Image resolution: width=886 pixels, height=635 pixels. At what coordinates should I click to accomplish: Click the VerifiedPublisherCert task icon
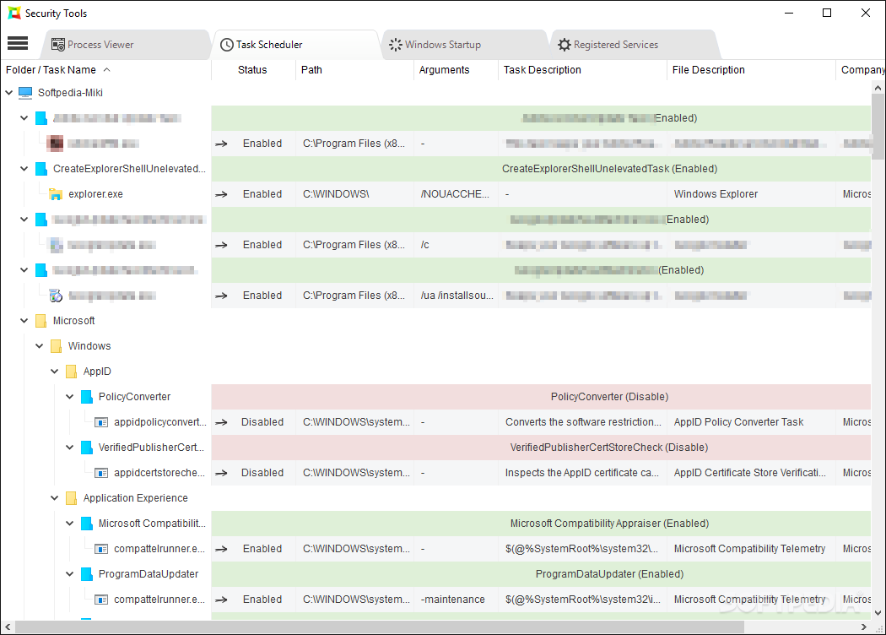[x=86, y=448]
